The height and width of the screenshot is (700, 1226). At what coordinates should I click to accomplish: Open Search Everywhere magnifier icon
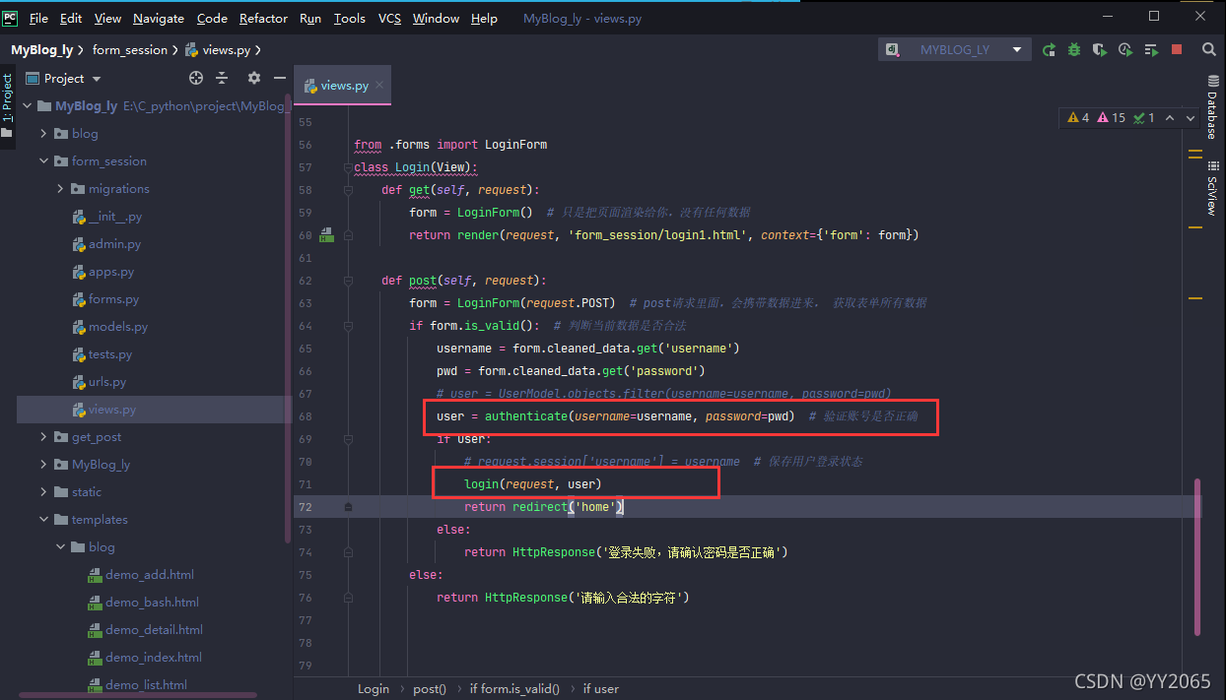coord(1209,49)
